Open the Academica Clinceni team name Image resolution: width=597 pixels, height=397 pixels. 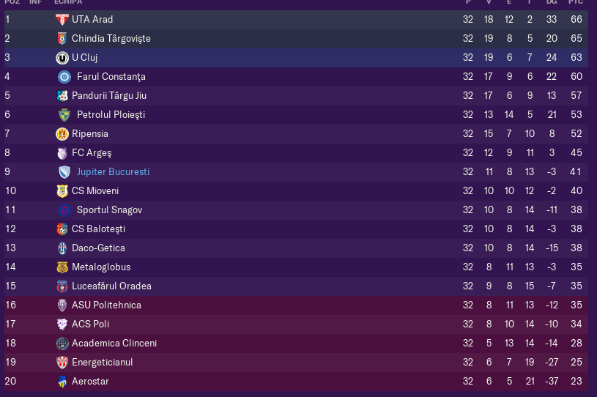(x=114, y=343)
